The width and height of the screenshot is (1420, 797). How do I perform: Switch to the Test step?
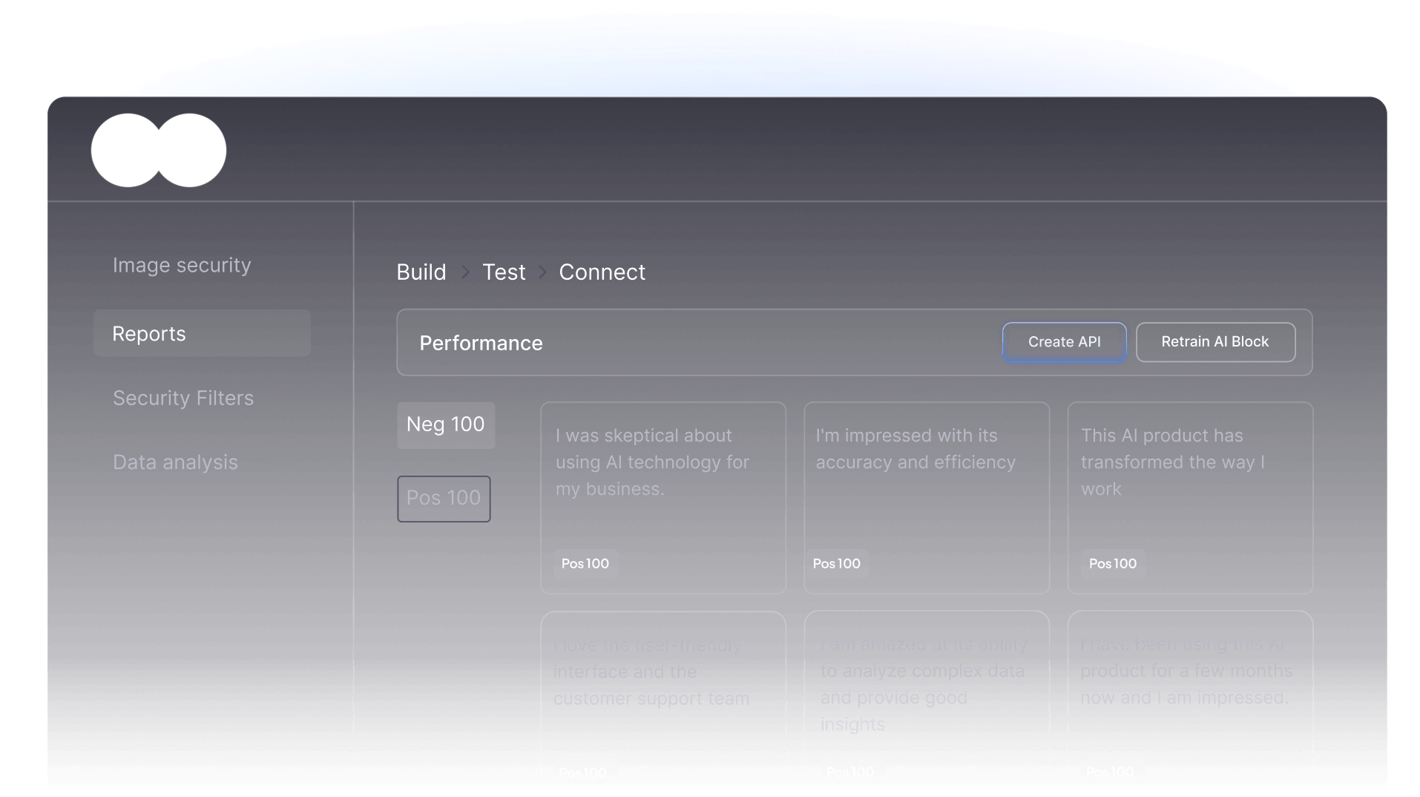[x=504, y=272]
